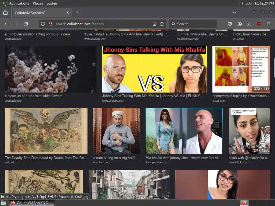Click the 'stitch with @miakhalifa' caption
Viewport: 275px width, 206px height.
(x=249, y=158)
